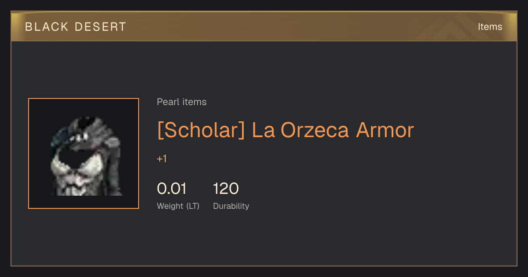Click the gold header banner center

coord(264,26)
